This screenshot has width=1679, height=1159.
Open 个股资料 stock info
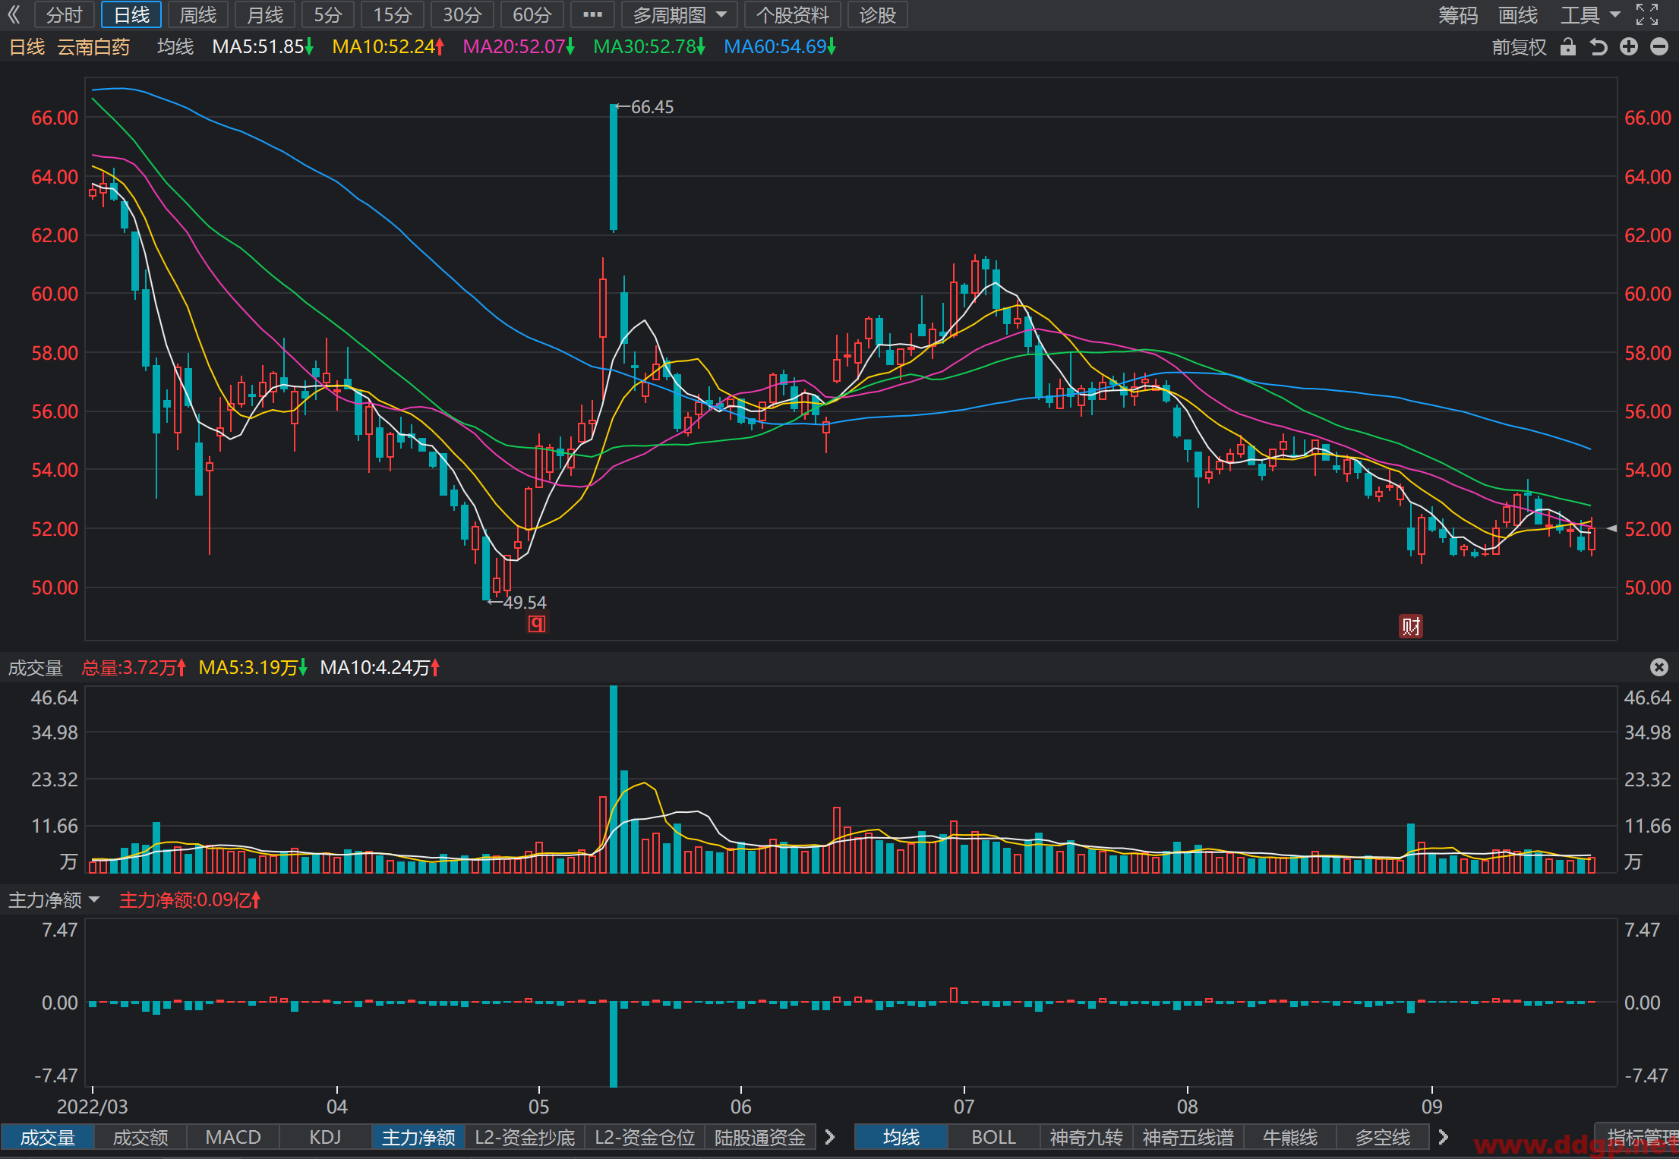pyautogui.click(x=792, y=14)
